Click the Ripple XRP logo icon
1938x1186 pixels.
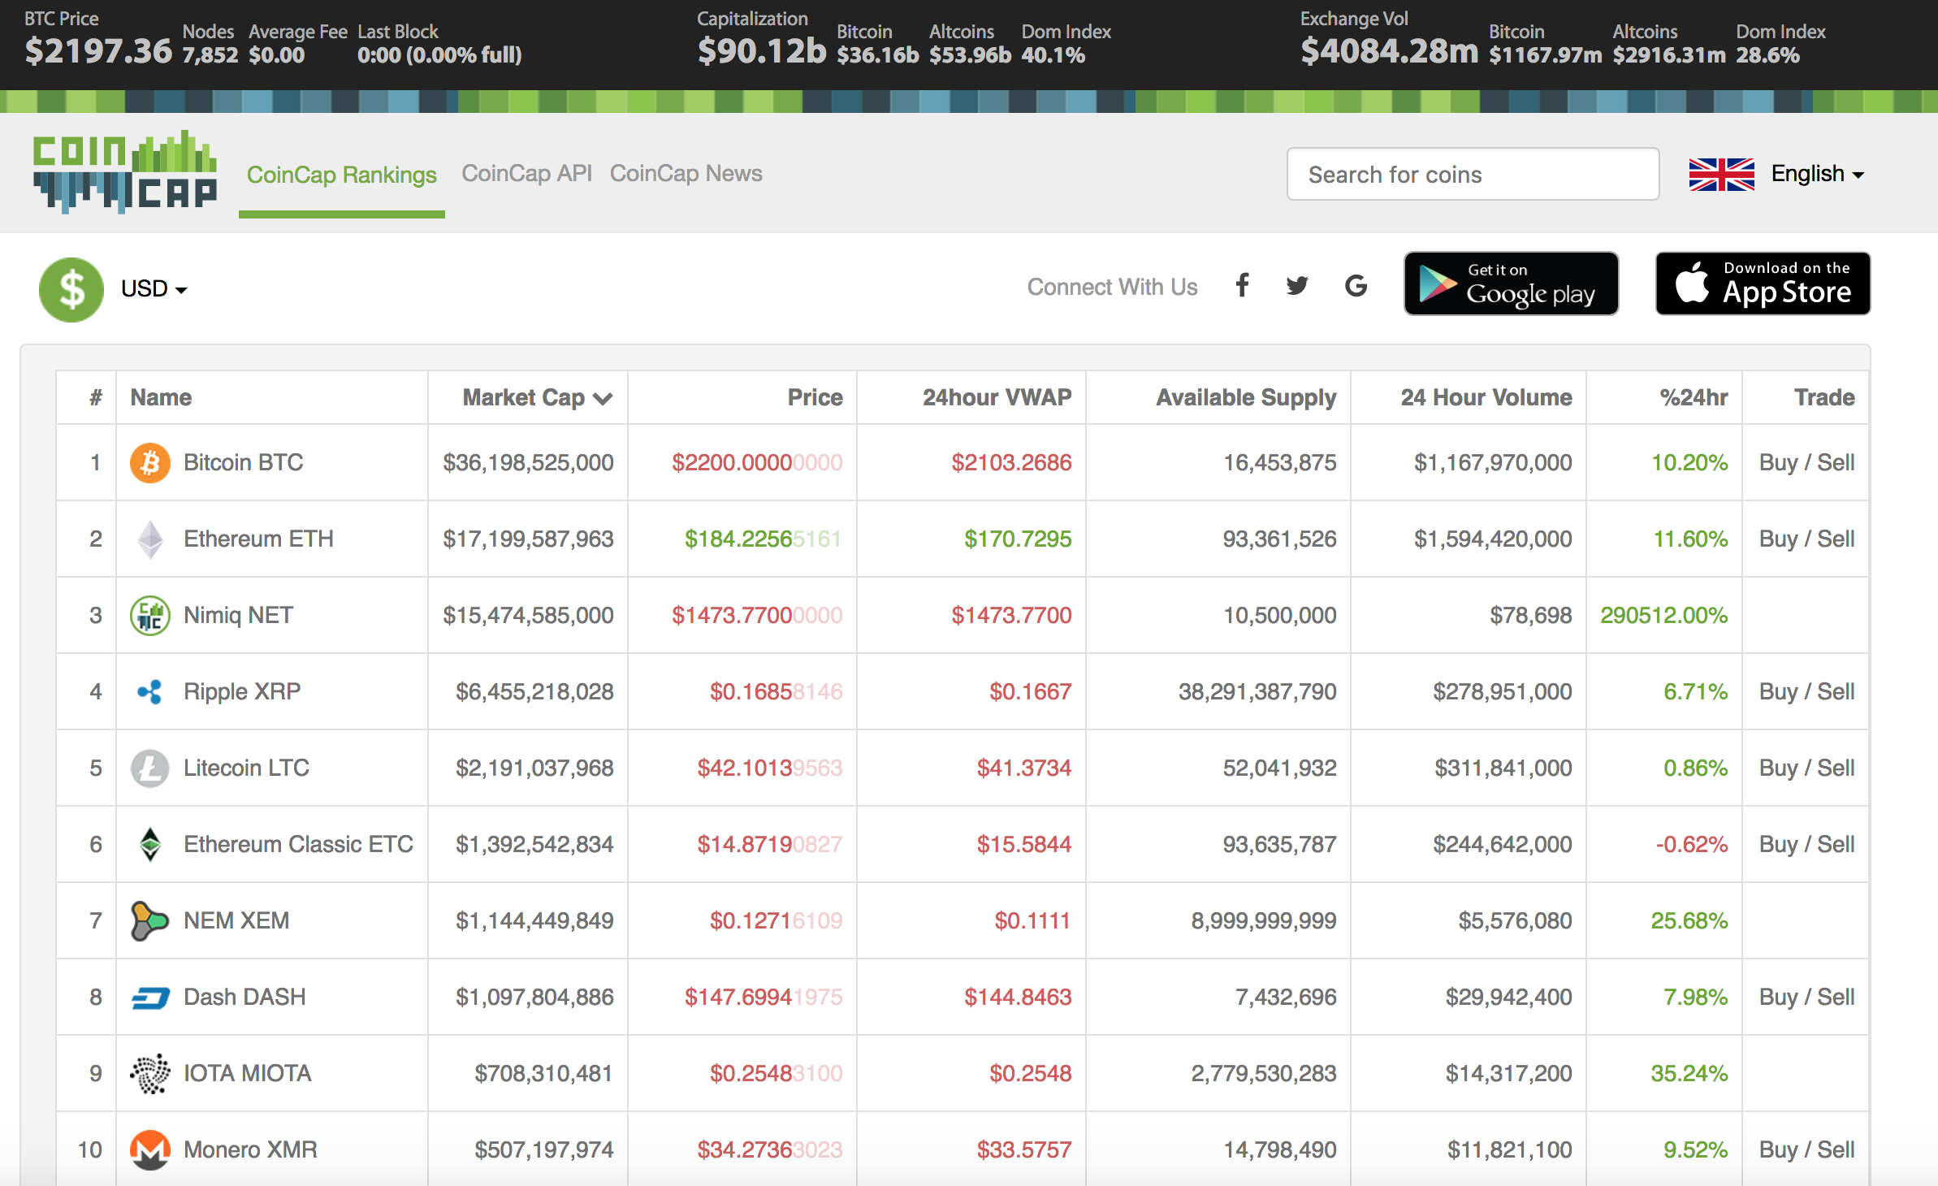(150, 692)
